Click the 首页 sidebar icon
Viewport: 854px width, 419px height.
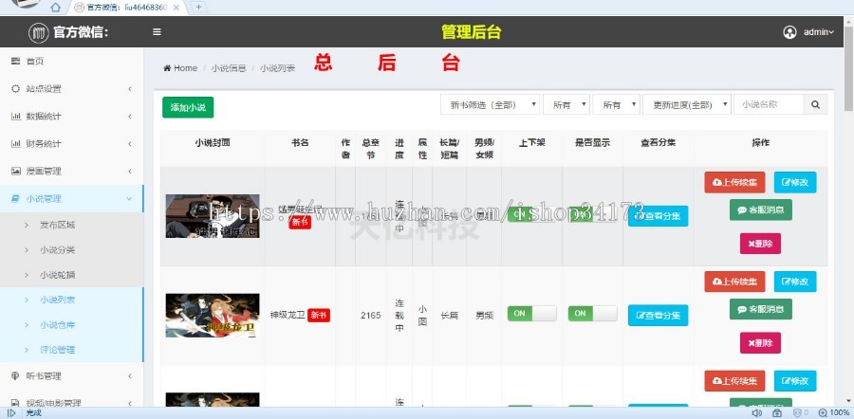click(x=15, y=61)
